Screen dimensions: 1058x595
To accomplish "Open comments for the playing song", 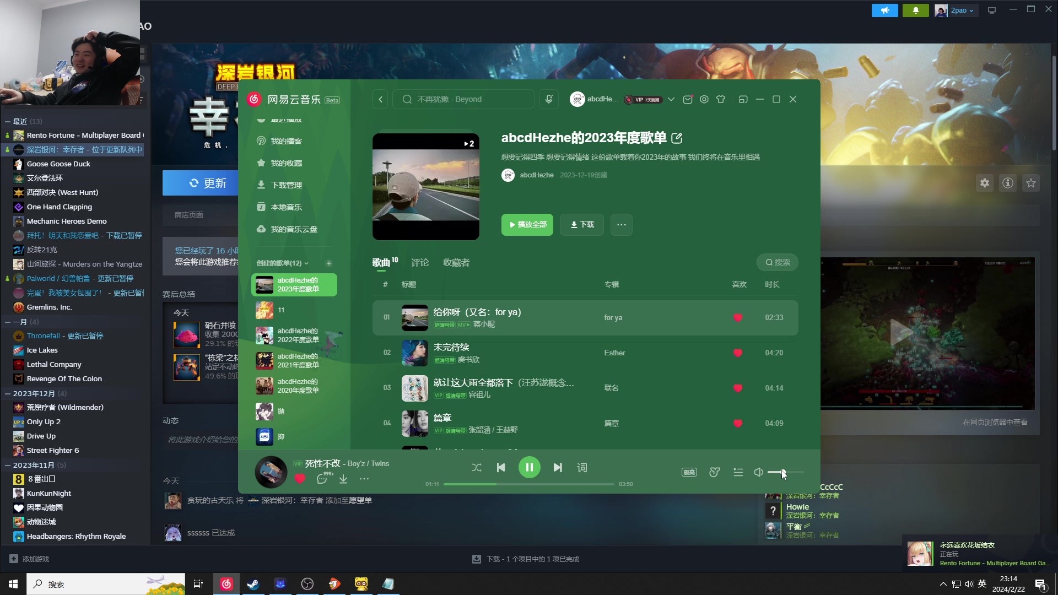I will 322,479.
